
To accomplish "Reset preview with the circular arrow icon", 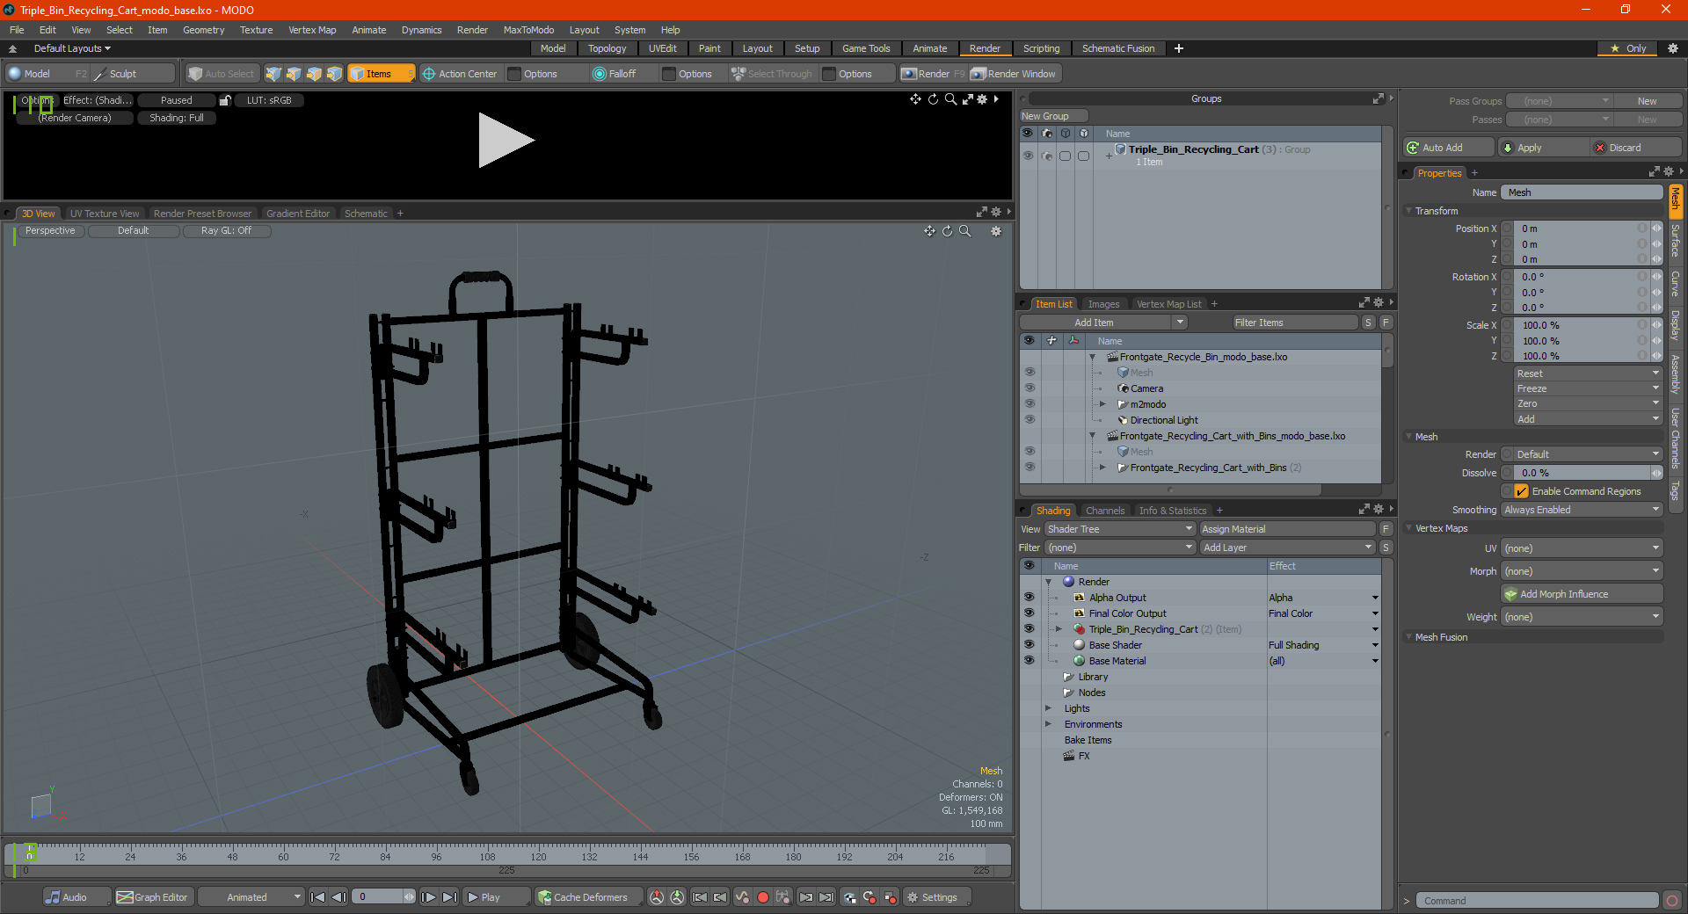I will pyautogui.click(x=933, y=99).
